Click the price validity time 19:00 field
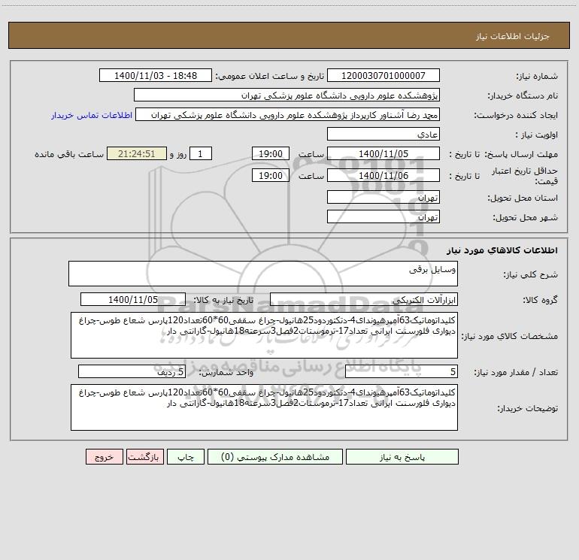Image resolution: width=579 pixels, height=560 pixels. (270, 175)
